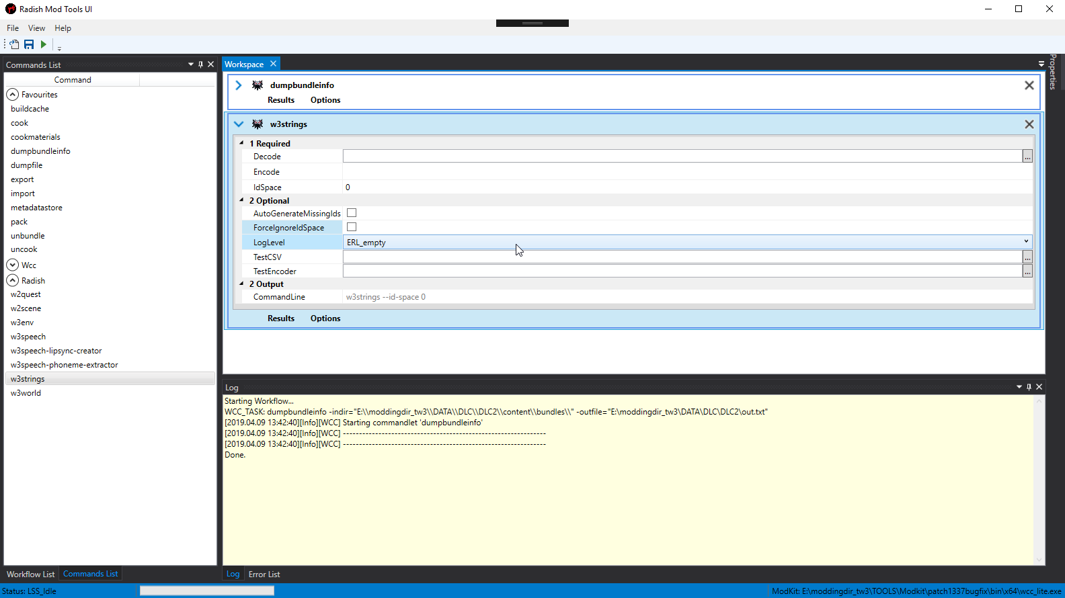
Task: Toggle auto-hide pin on Commands List panel
Action: tap(200, 65)
